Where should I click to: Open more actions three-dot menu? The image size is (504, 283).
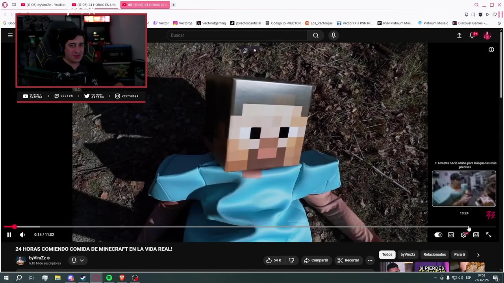[370, 260]
